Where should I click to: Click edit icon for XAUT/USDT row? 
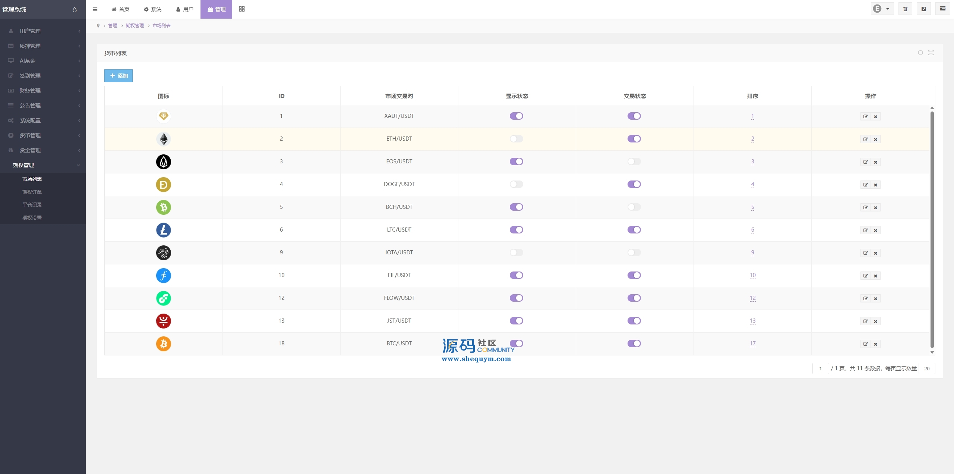865,117
